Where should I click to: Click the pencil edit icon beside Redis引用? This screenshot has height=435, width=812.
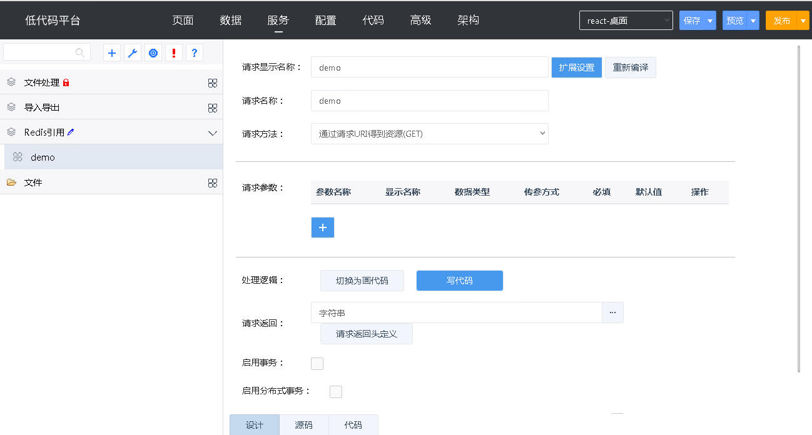pos(71,132)
